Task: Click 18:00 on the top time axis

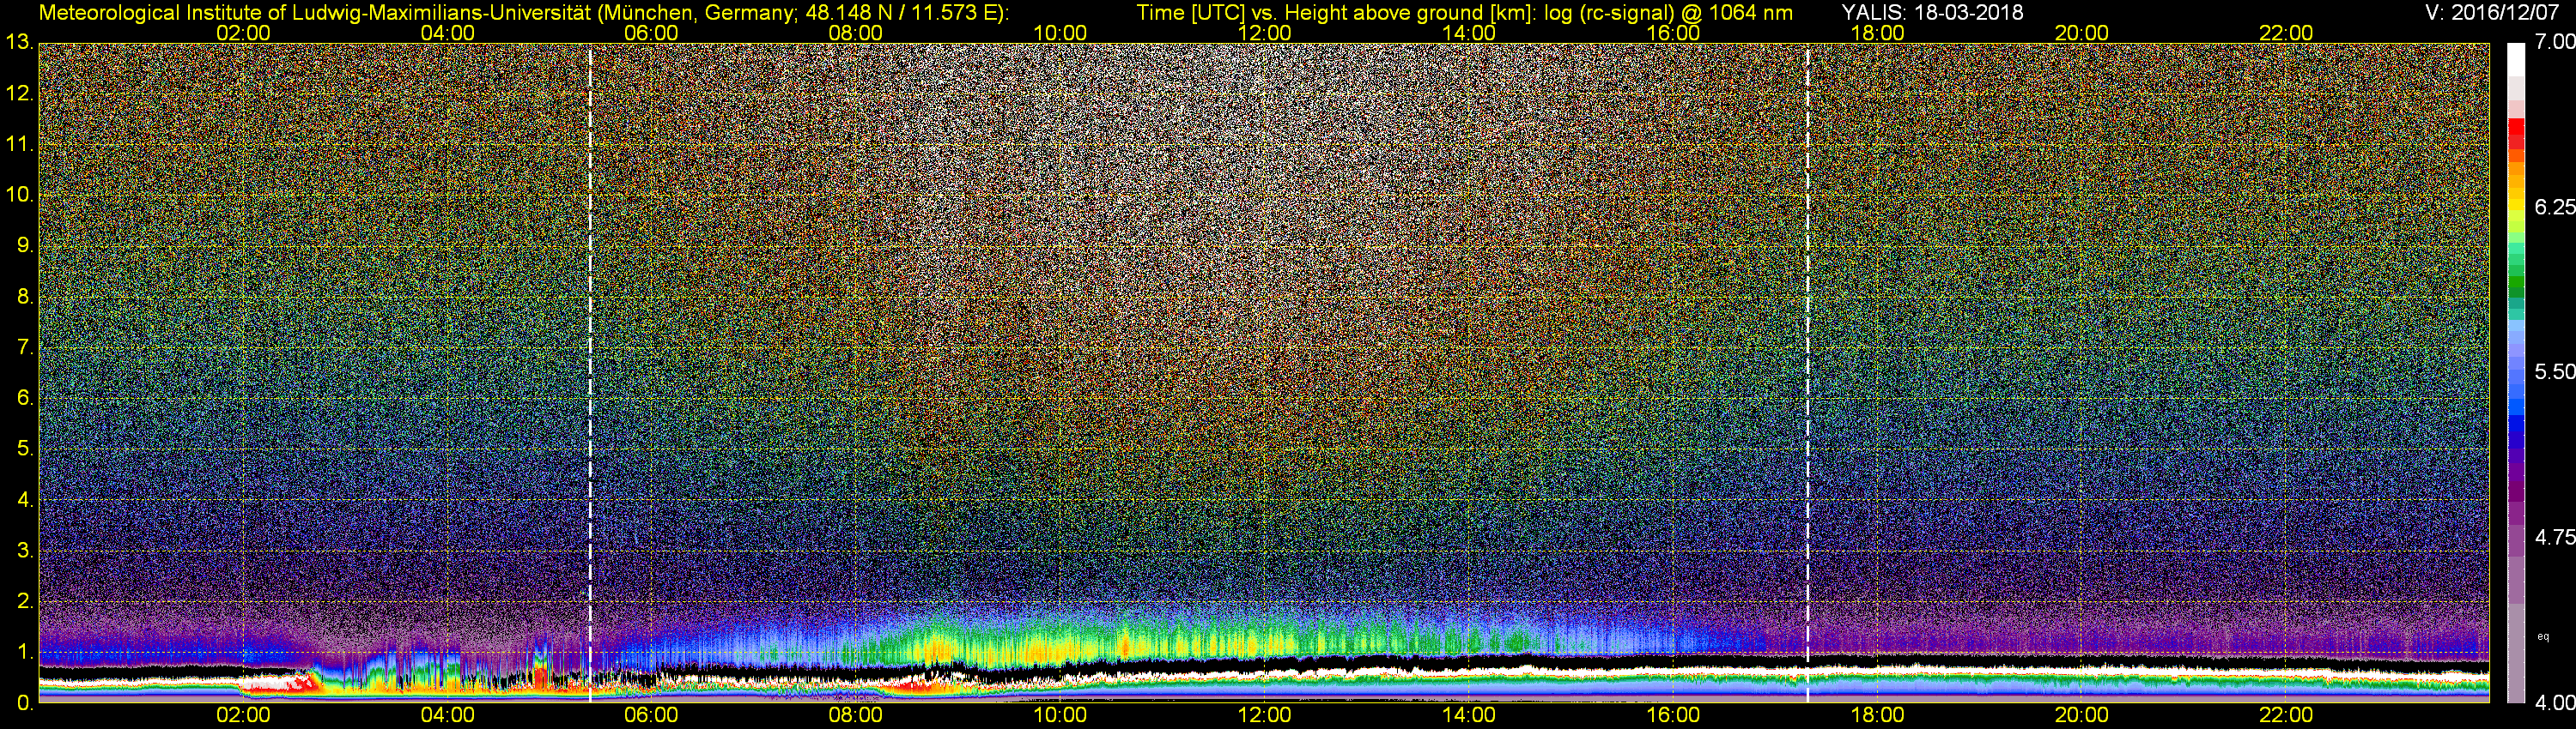Action: pos(1877,33)
